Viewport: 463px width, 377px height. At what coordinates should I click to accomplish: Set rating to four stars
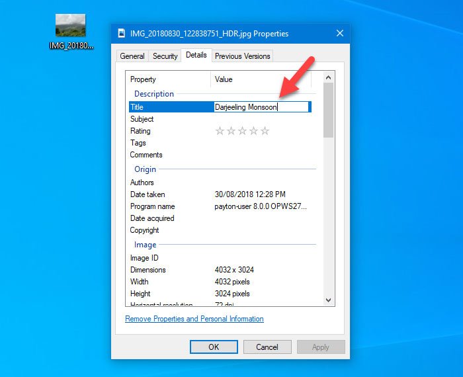[253, 131]
